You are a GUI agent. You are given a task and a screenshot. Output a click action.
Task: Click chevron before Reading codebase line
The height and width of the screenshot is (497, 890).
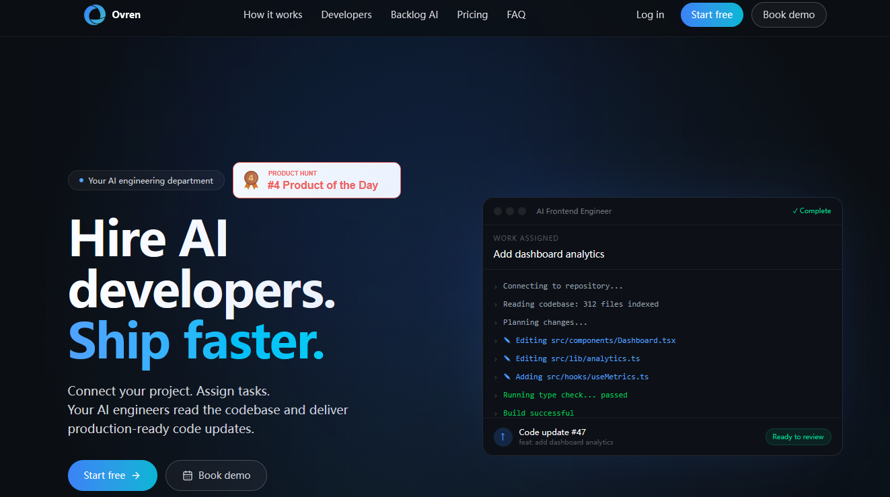point(496,305)
